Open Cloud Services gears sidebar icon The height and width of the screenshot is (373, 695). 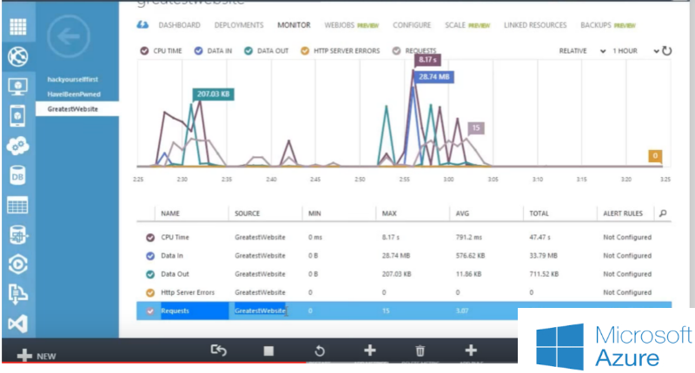point(17,145)
